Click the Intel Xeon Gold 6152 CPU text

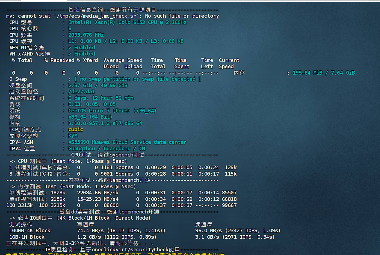[127, 22]
